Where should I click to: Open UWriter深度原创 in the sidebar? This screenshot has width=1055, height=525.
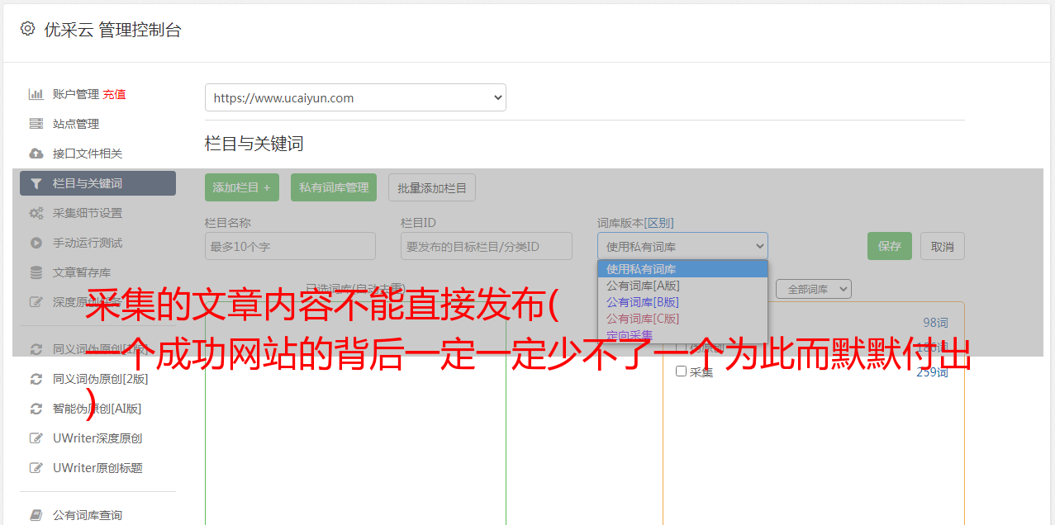(x=97, y=438)
